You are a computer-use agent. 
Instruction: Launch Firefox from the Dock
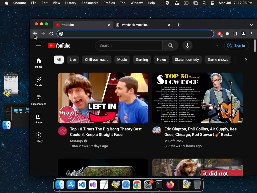[170, 185]
